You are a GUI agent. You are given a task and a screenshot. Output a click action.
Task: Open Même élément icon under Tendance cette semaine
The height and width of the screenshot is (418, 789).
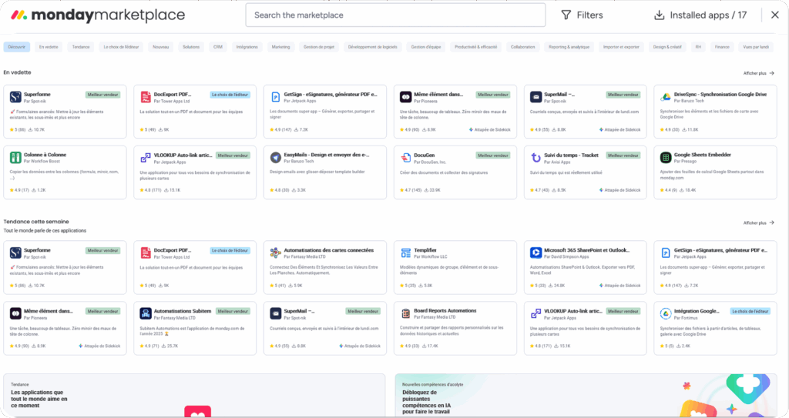(15, 313)
